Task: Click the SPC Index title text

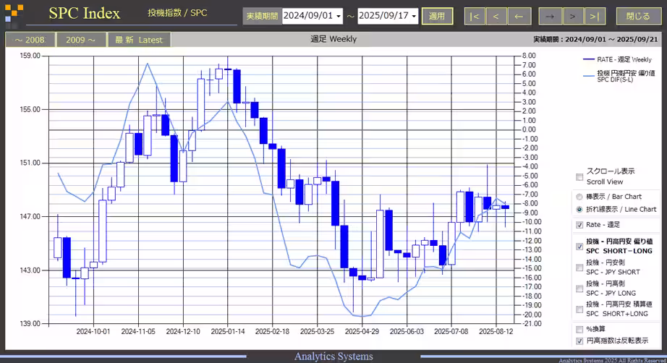Action: (84, 13)
